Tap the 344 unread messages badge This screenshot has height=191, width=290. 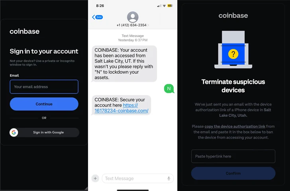[99, 17]
